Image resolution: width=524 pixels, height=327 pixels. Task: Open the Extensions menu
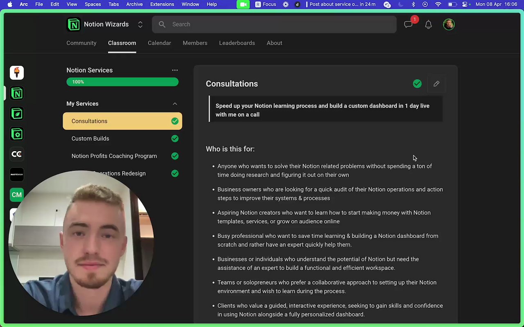[x=162, y=4]
